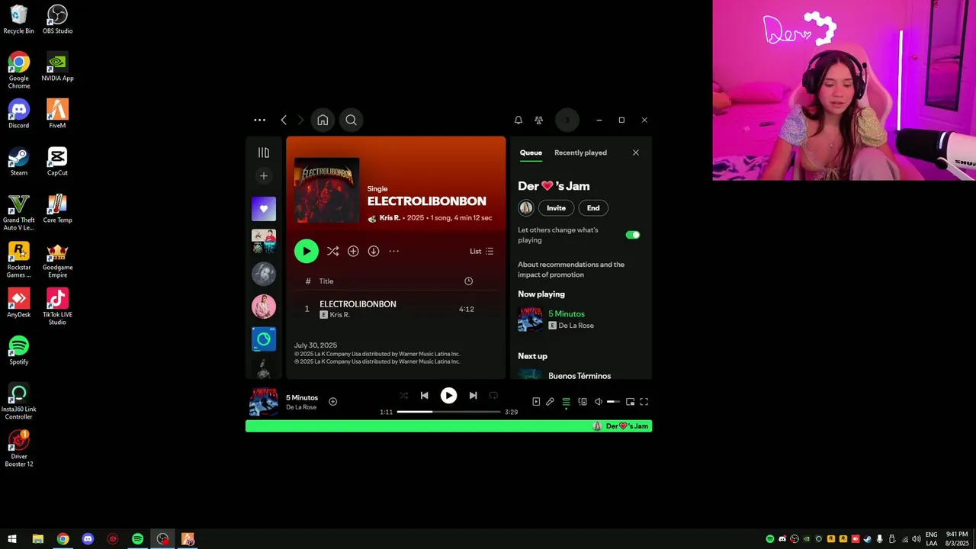The image size is (976, 549).
Task: End the Jam session
Action: pyautogui.click(x=593, y=207)
